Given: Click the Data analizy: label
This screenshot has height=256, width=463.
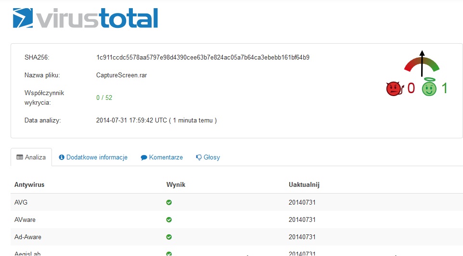Looking at the screenshot, I should [x=42, y=121].
